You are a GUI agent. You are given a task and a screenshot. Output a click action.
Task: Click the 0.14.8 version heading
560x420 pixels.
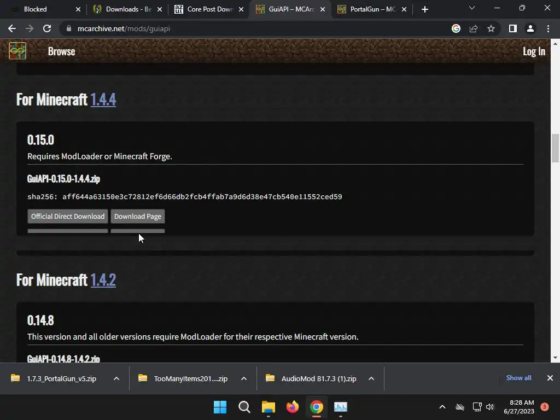coord(40,320)
